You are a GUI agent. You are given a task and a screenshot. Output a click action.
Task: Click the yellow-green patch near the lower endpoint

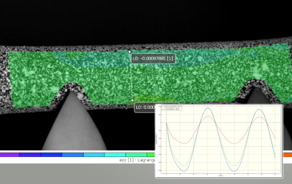(153, 98)
